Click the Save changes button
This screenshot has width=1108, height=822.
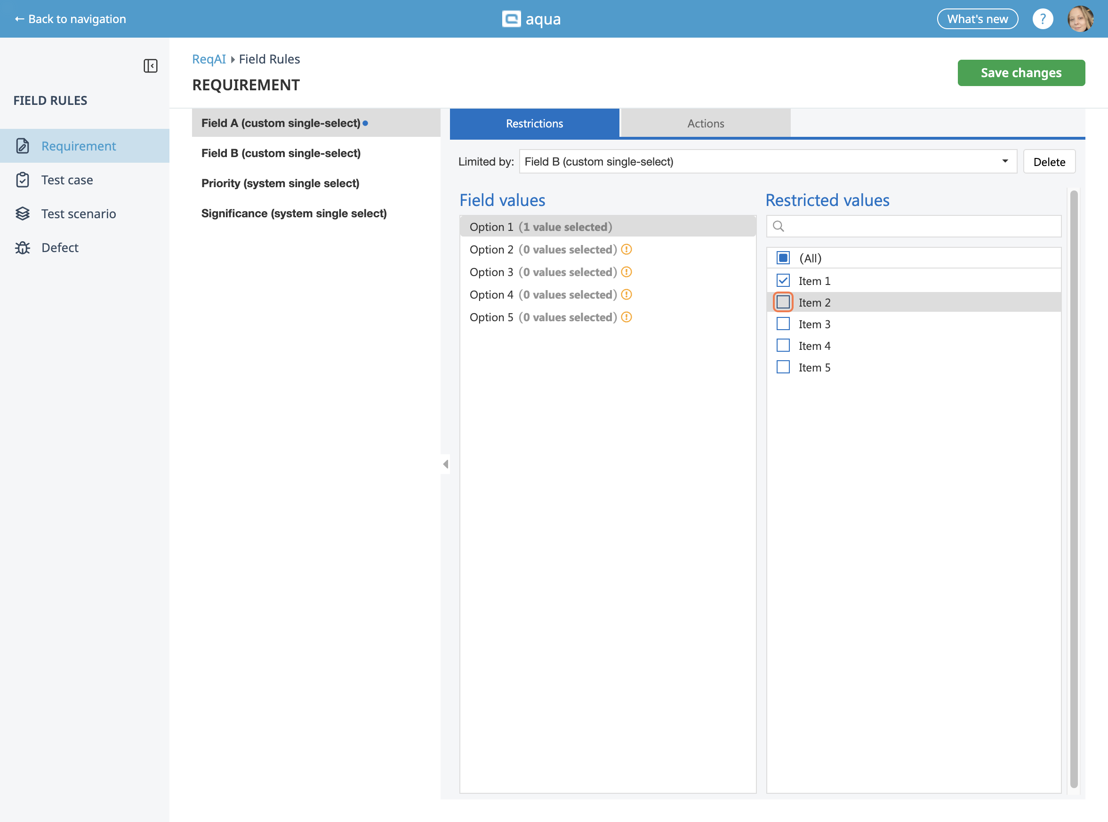tap(1020, 72)
